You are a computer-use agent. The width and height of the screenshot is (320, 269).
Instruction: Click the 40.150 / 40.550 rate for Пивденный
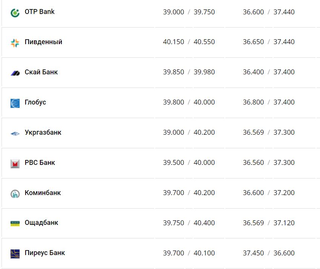click(189, 42)
